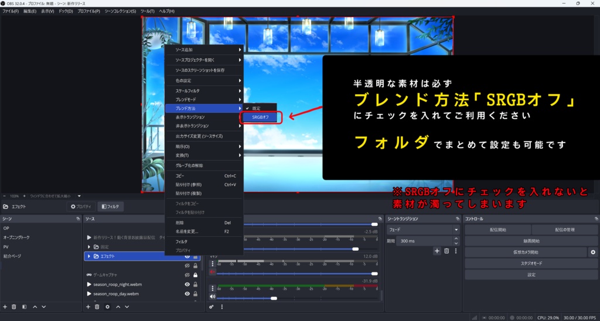
Task: Remove the scene transition with trash icon
Action: click(x=446, y=251)
